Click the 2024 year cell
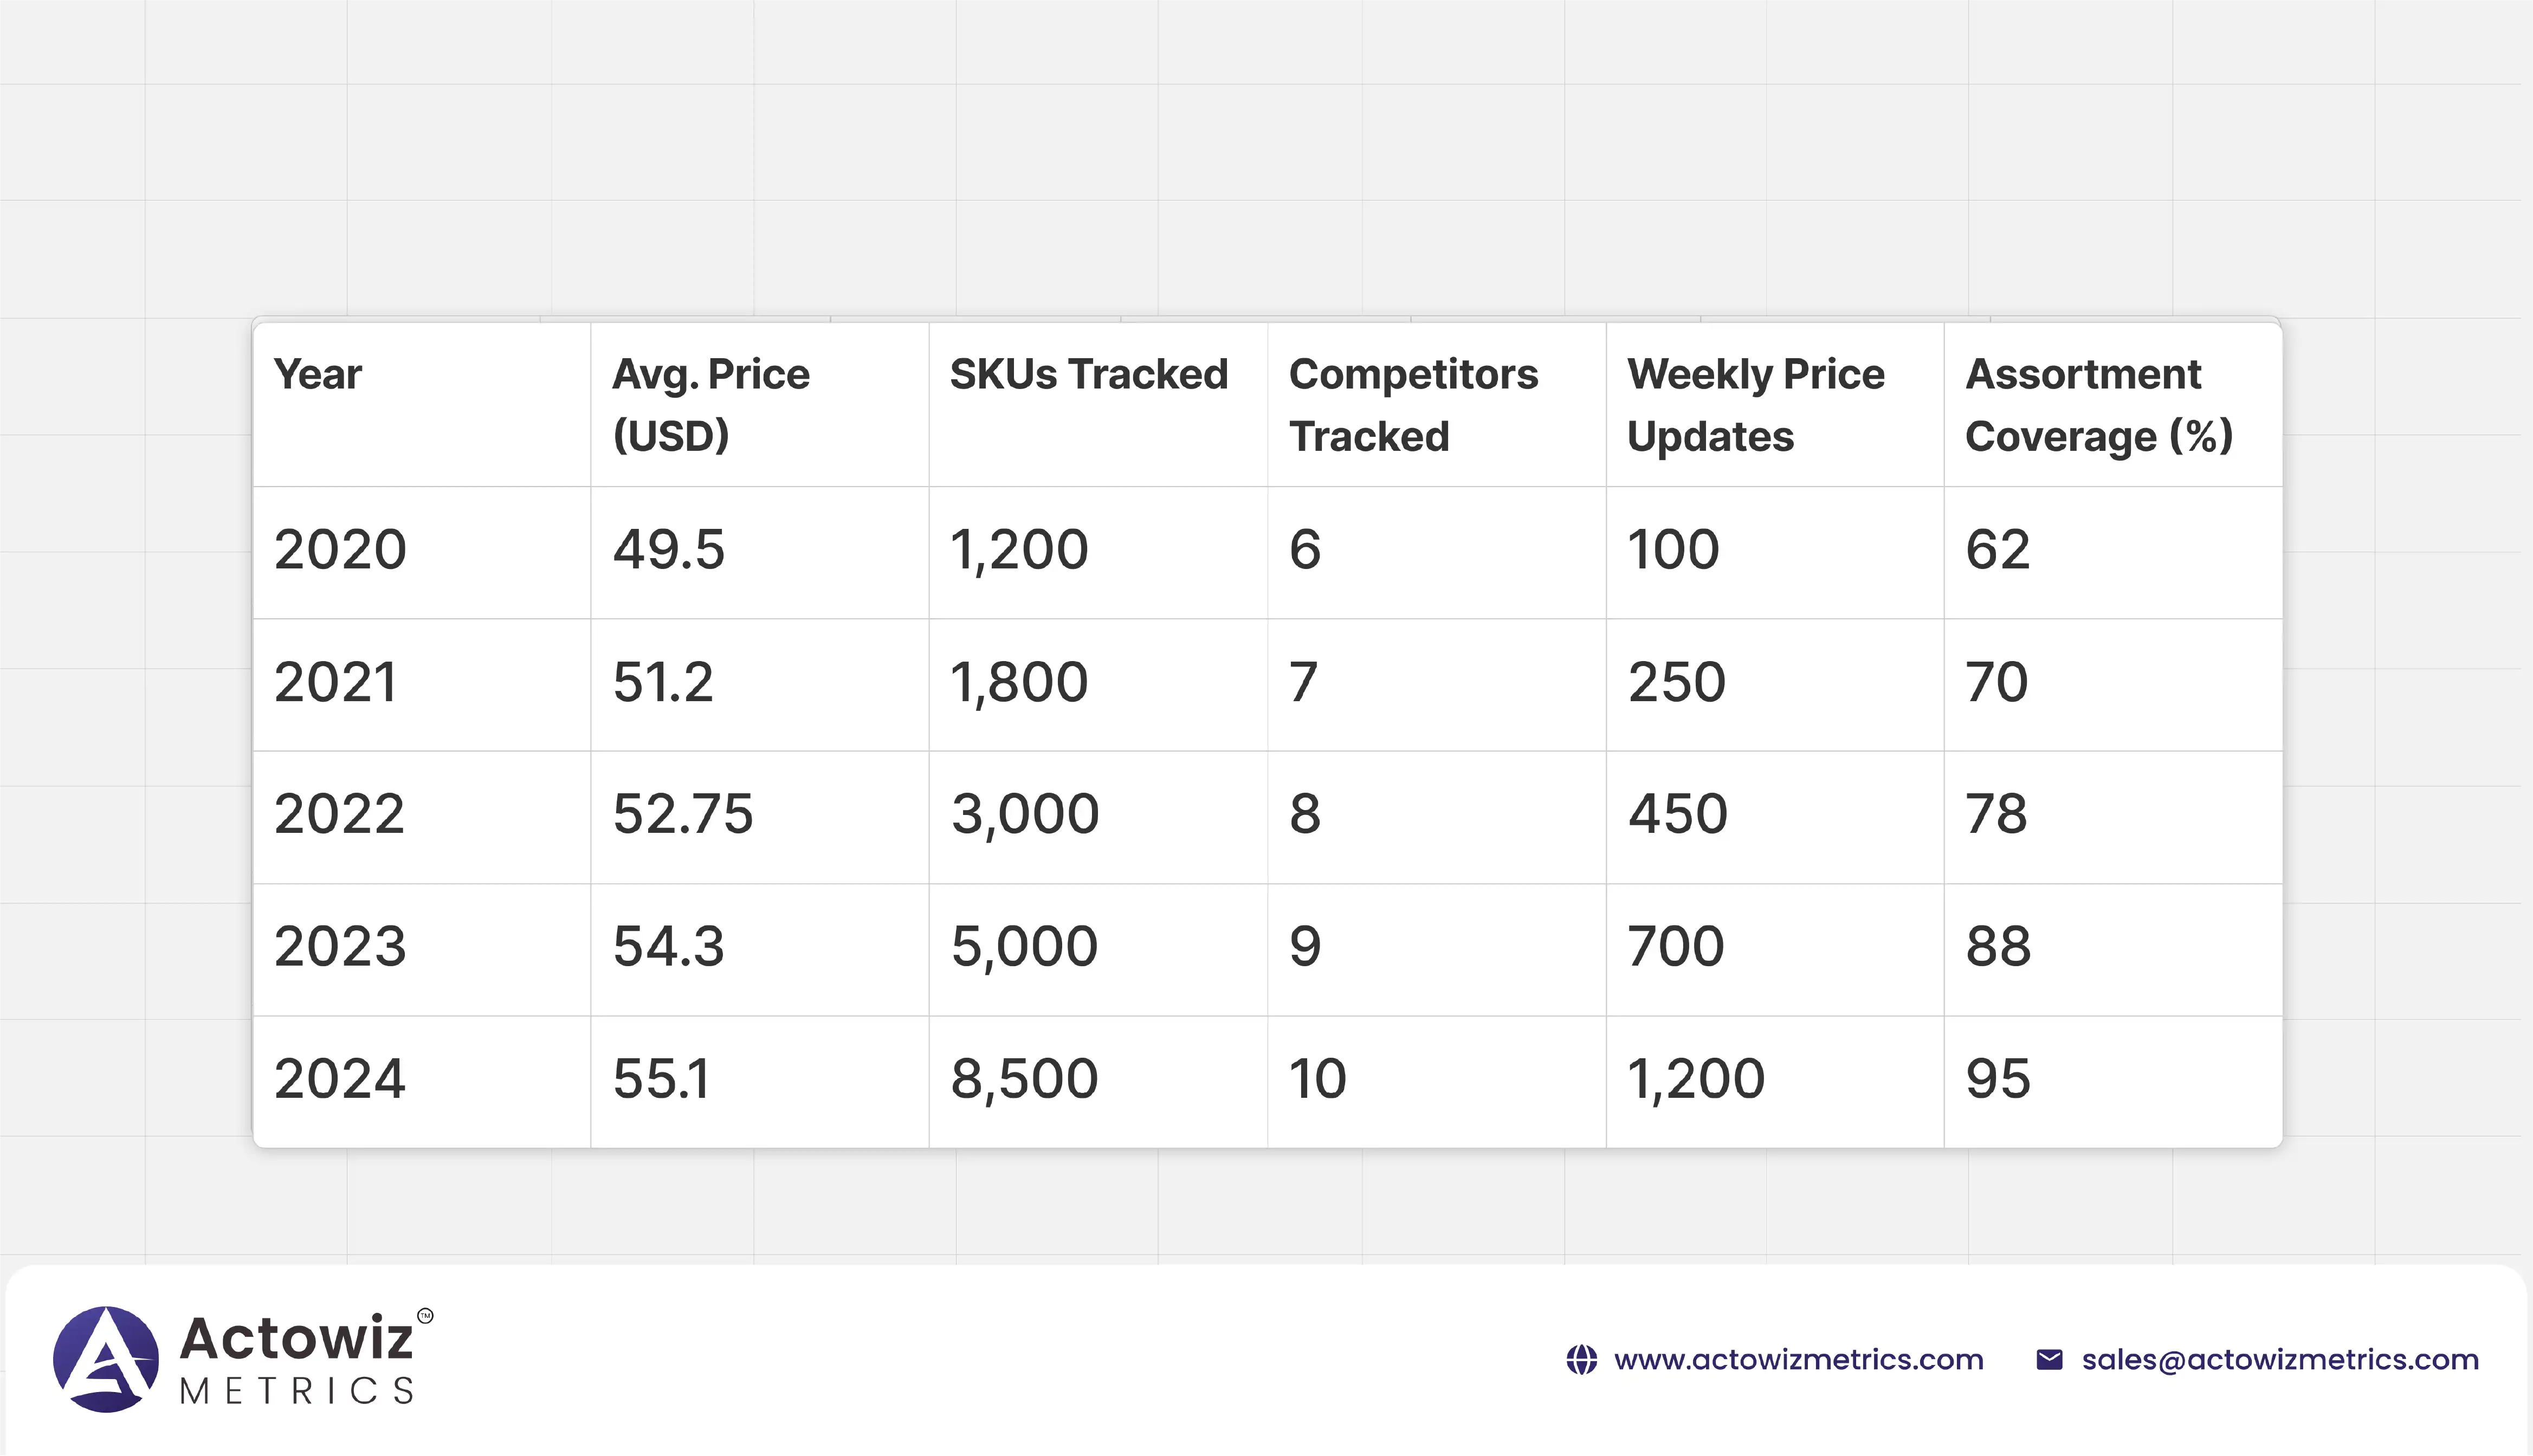Image resolution: width=2533 pixels, height=1456 pixels. coord(340,1079)
